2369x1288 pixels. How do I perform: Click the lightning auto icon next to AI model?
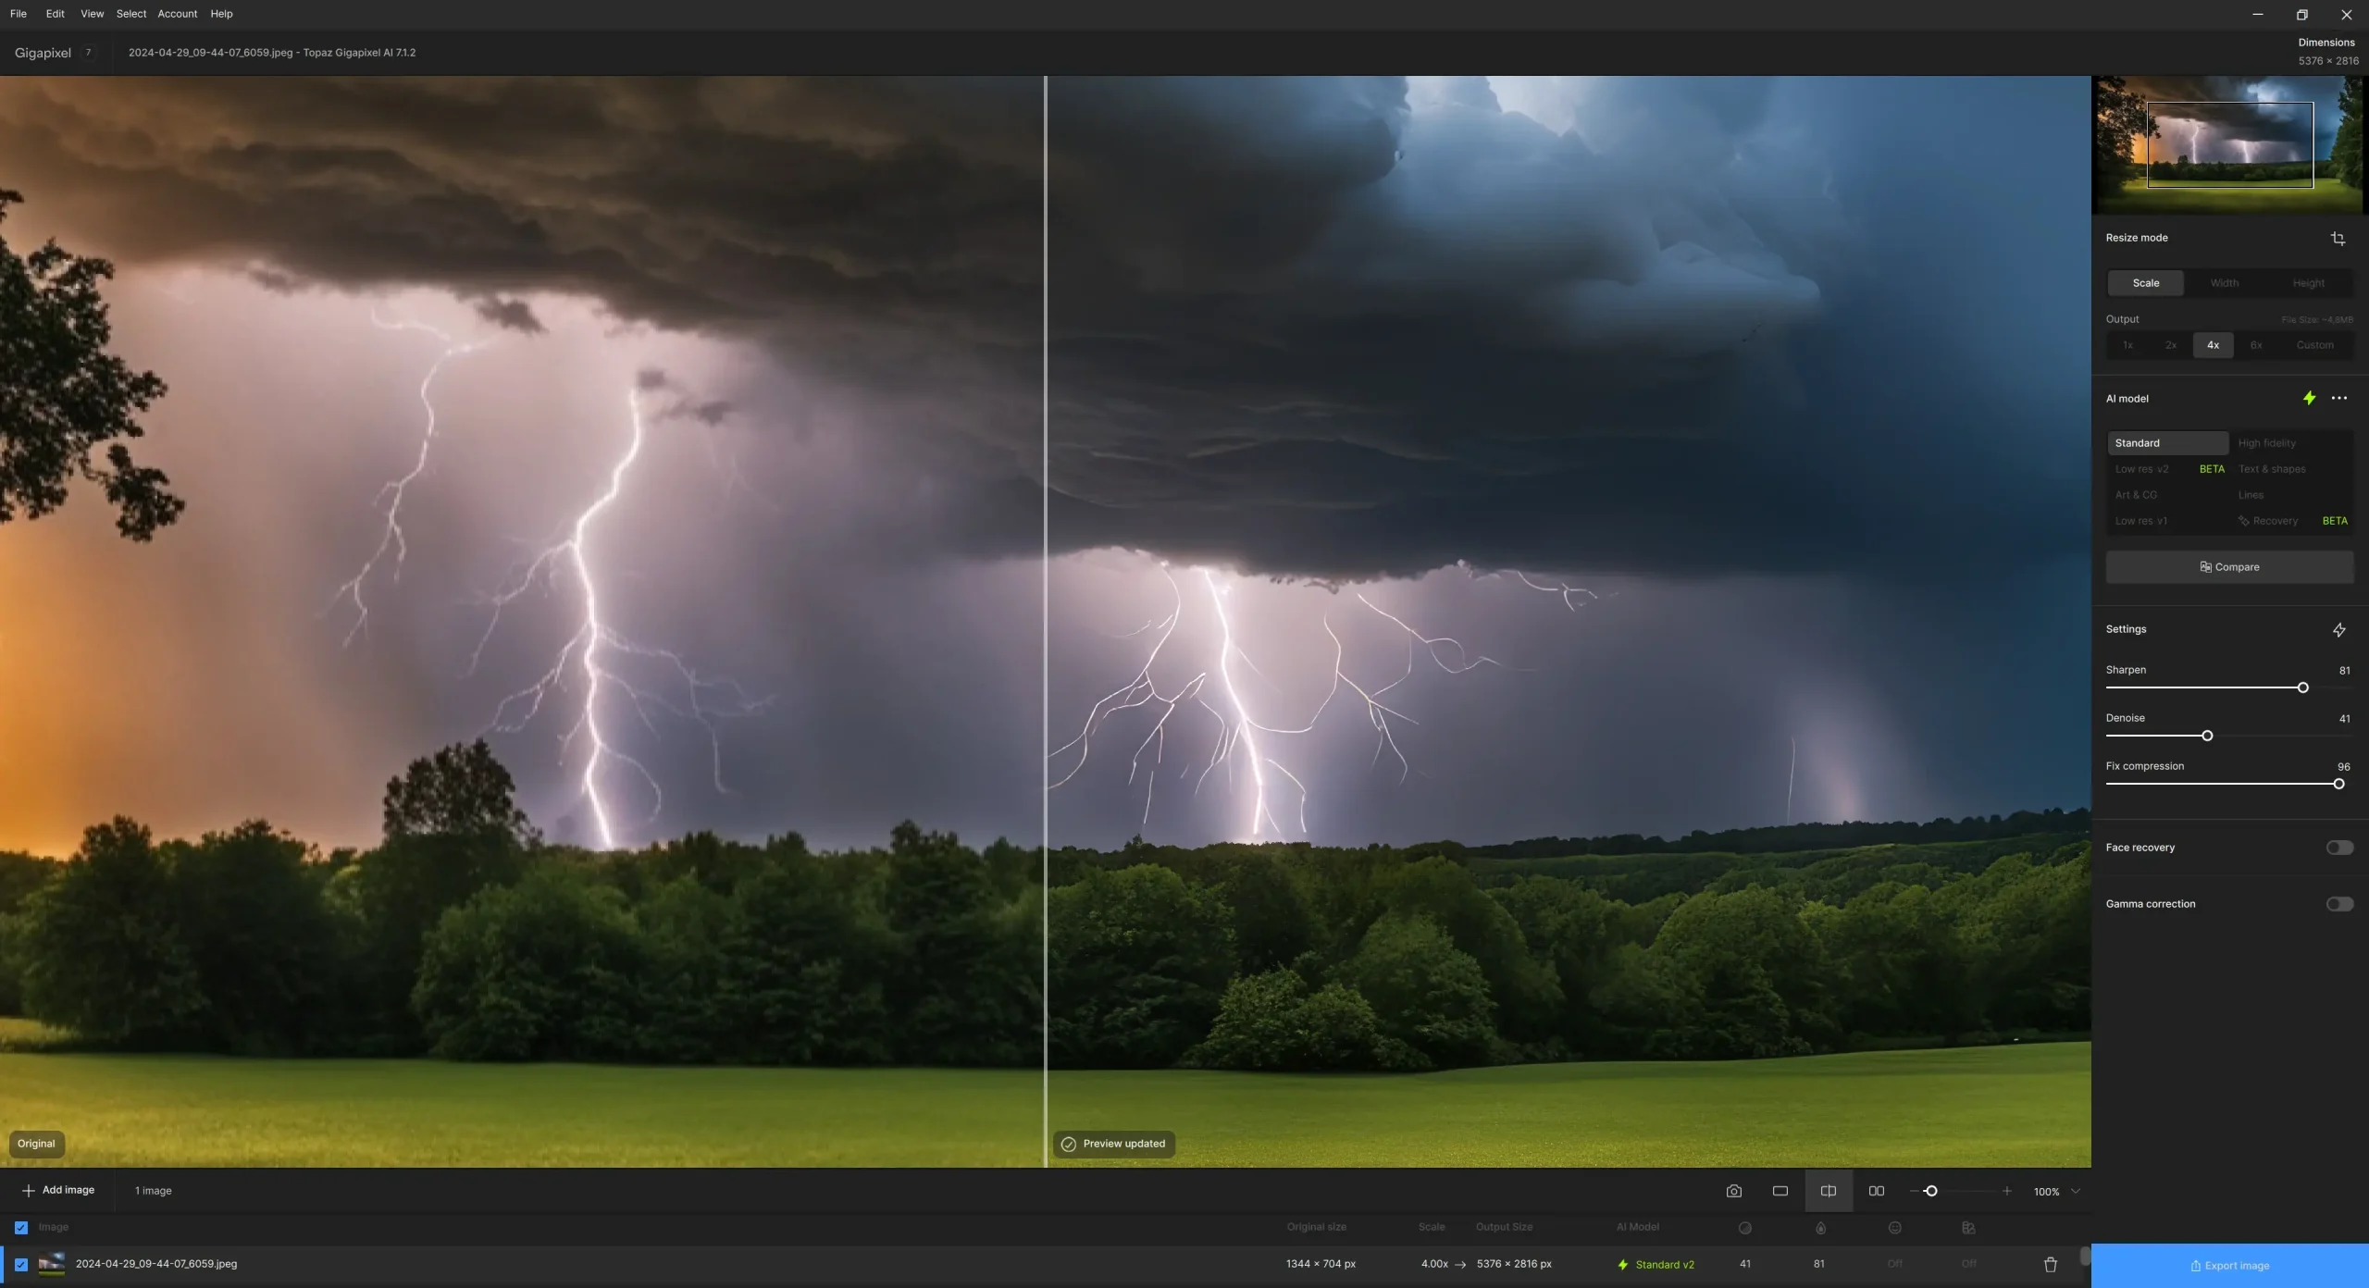pyautogui.click(x=2308, y=398)
